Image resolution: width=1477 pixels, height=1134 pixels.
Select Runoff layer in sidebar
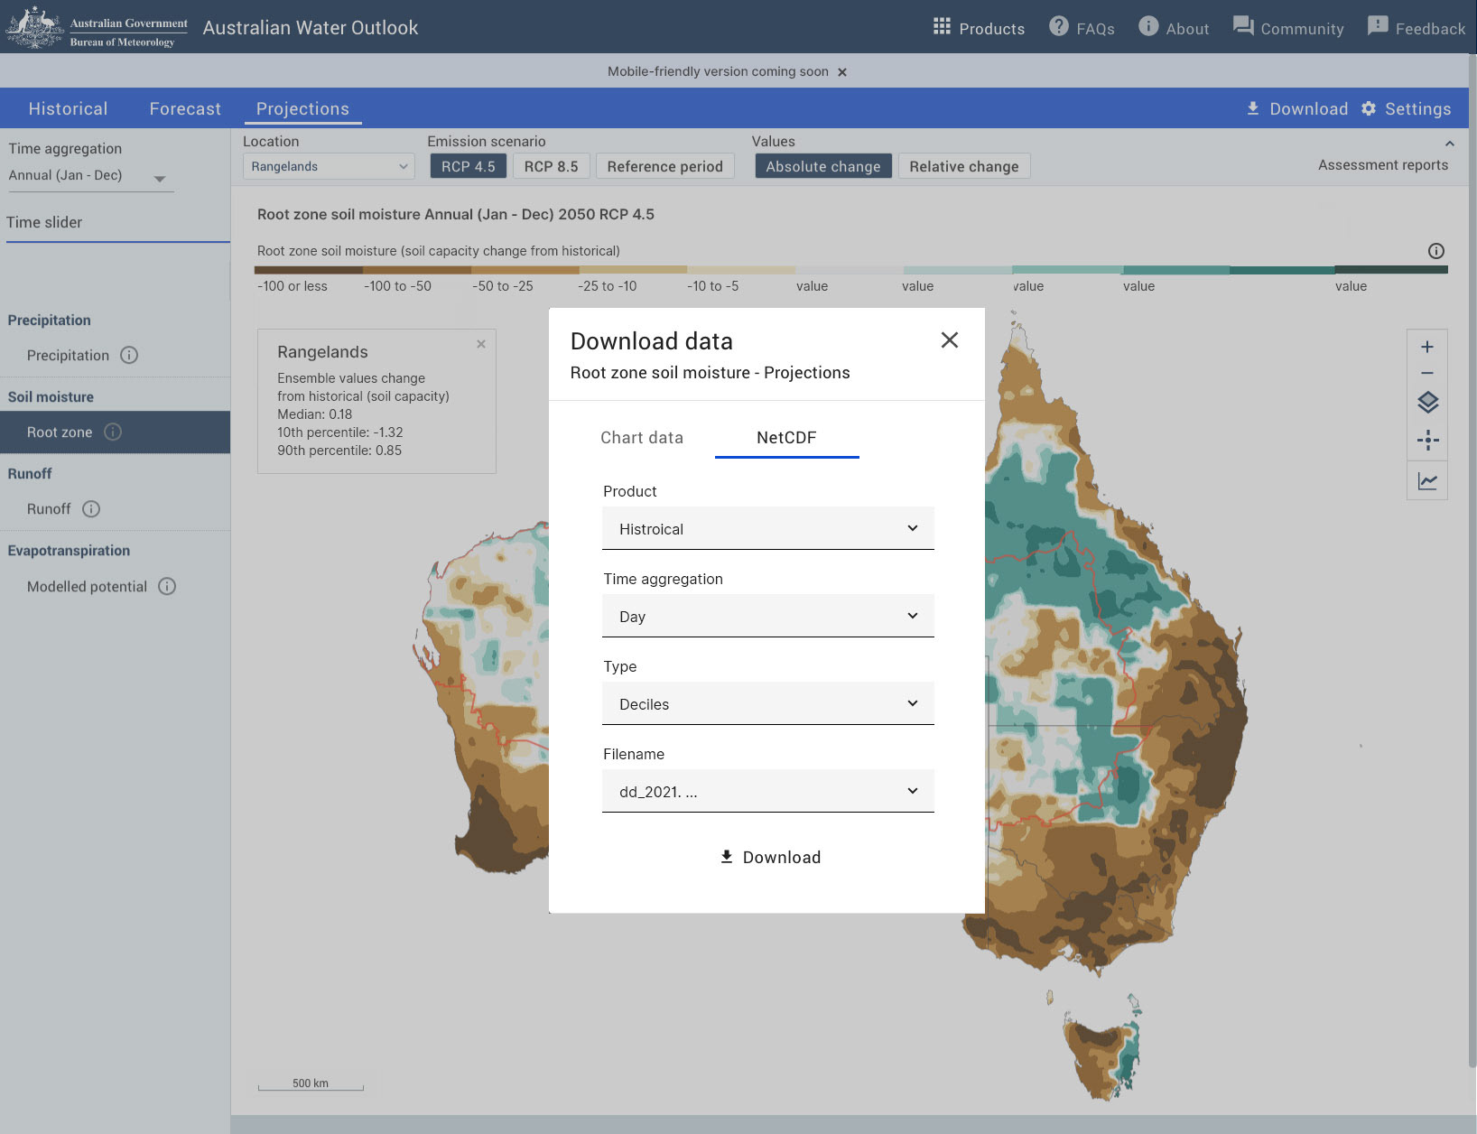[x=49, y=508]
